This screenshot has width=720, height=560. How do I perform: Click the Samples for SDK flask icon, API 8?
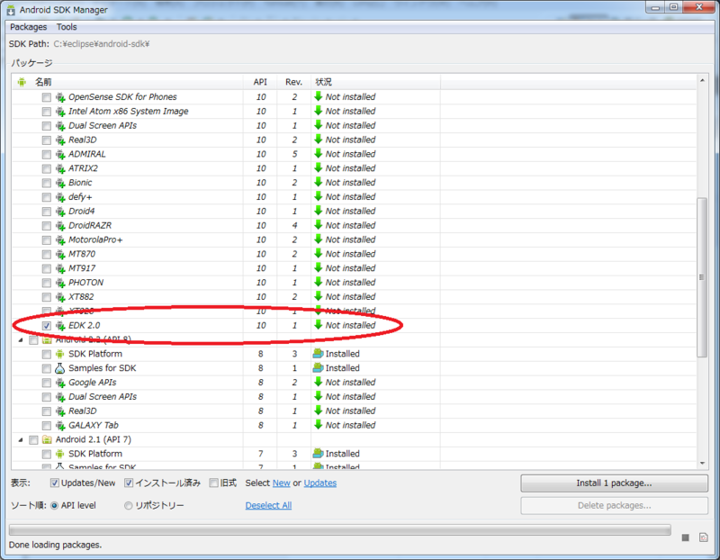[x=59, y=368]
